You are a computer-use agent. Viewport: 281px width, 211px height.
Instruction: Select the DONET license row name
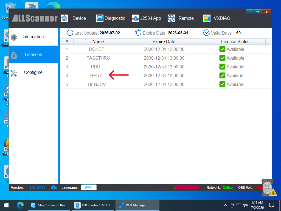pos(96,49)
